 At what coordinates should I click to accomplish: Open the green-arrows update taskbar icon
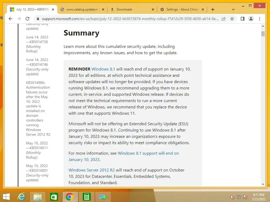[x=103, y=197]
